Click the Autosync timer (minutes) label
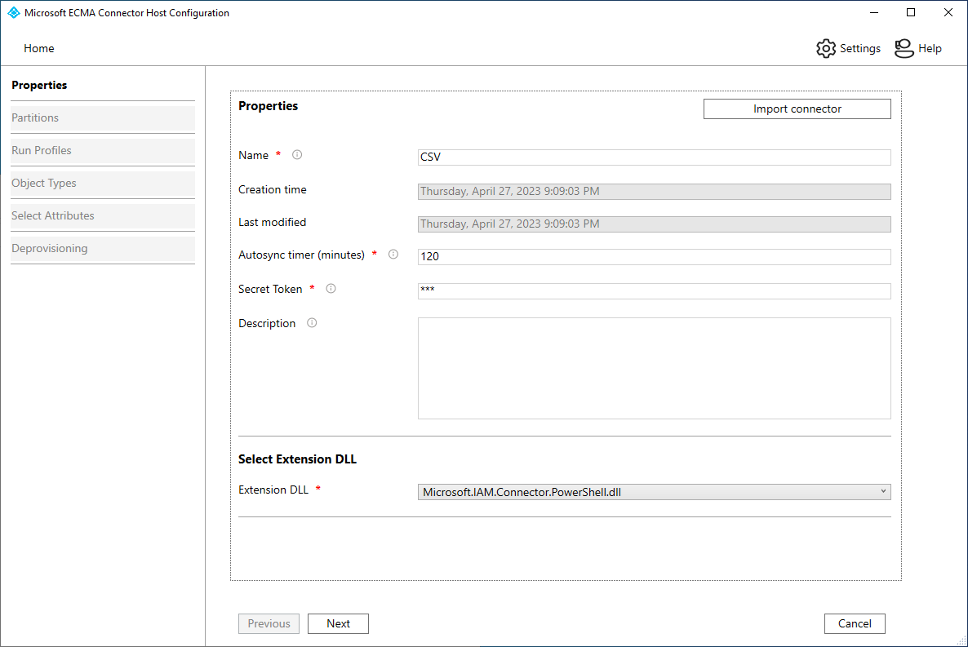968x647 pixels. (x=301, y=255)
